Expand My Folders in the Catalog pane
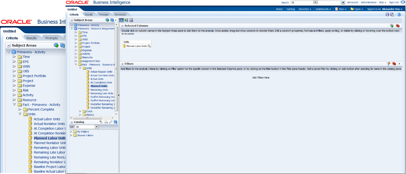 tap(71, 132)
